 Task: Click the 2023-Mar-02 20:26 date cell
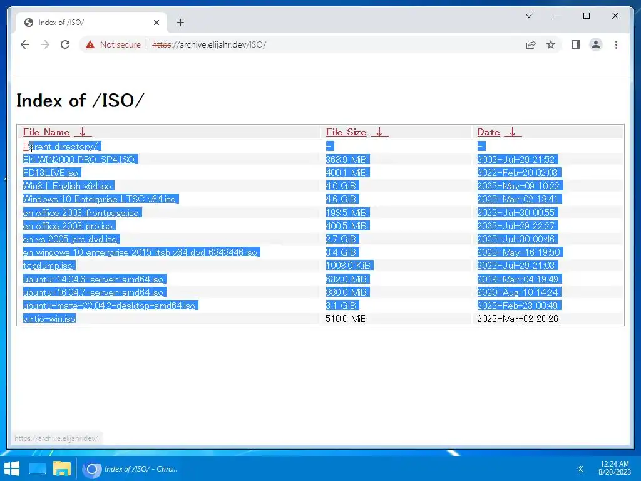click(x=518, y=319)
